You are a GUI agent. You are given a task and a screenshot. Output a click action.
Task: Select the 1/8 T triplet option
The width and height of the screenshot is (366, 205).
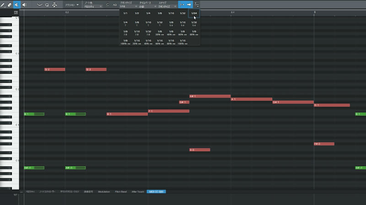point(137,24)
